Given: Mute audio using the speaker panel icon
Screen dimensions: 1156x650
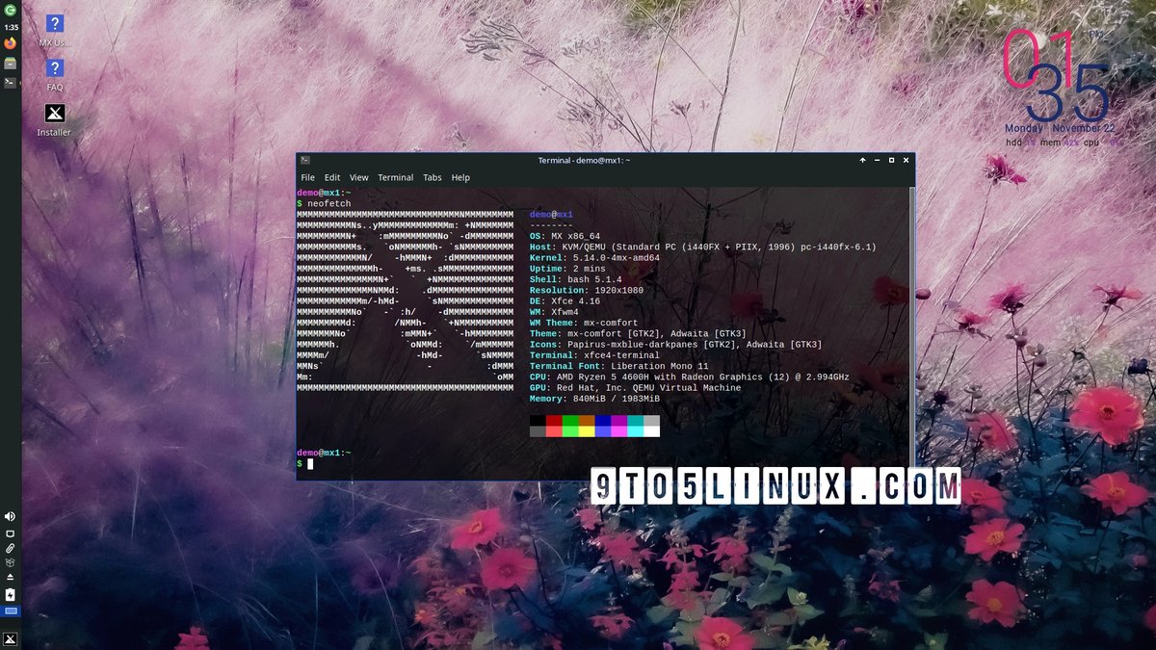Looking at the screenshot, I should (x=10, y=516).
